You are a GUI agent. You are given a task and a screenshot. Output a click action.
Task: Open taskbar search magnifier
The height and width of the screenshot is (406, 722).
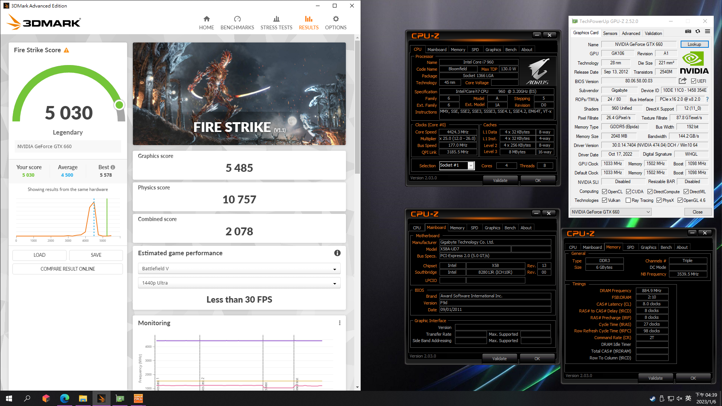pyautogui.click(x=27, y=398)
